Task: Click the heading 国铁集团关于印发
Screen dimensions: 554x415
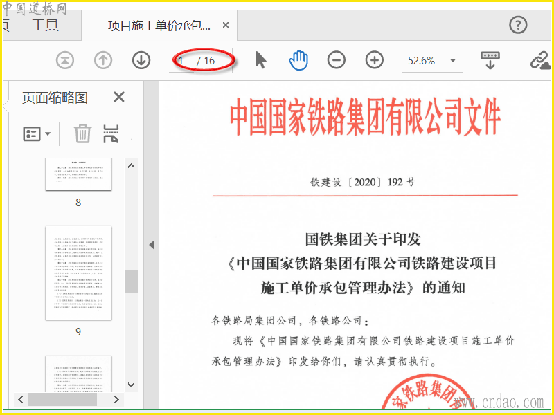Action: point(363,239)
